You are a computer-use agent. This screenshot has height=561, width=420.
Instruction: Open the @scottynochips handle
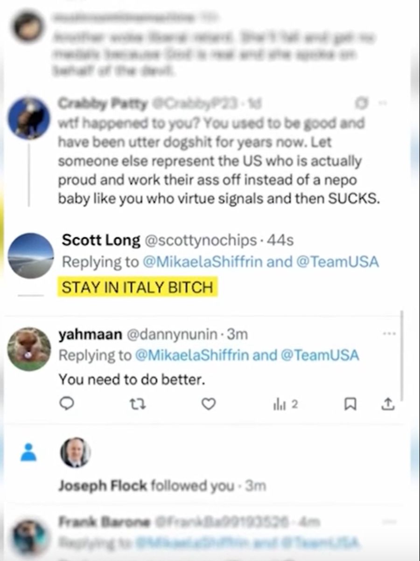(x=200, y=241)
